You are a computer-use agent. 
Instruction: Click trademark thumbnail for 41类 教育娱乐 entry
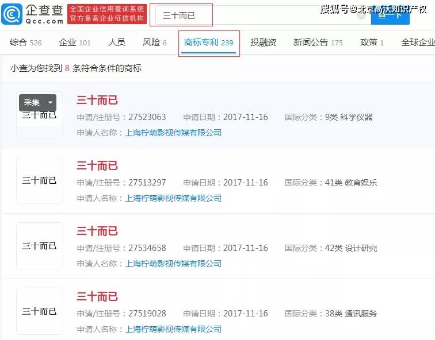coord(40,180)
